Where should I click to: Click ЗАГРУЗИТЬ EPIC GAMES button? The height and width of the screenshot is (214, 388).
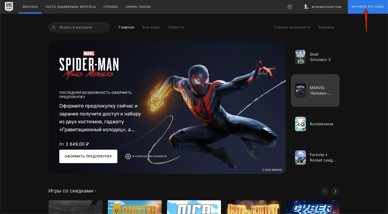tap(368, 7)
